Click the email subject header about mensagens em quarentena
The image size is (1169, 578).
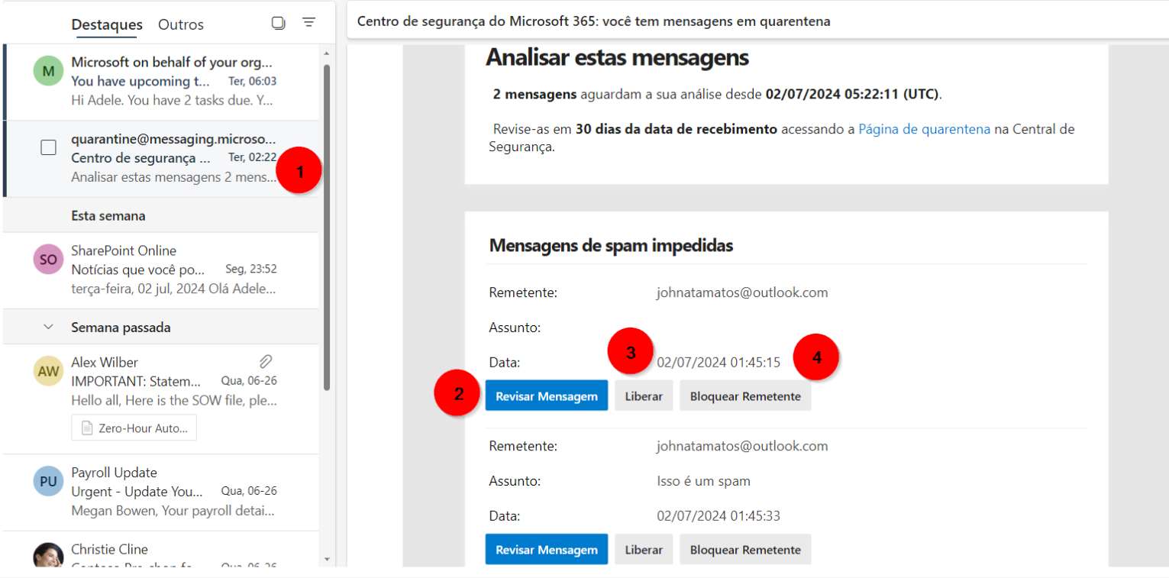(593, 21)
